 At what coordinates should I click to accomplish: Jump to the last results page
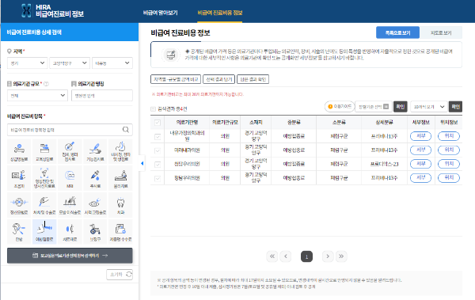pos(341,256)
